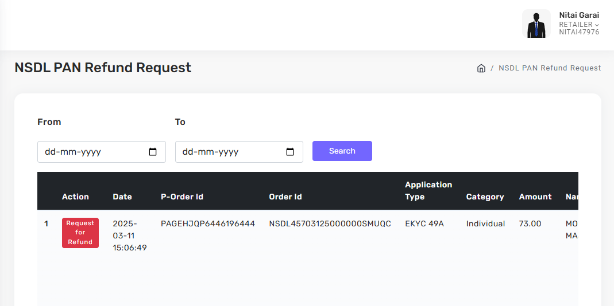Click the Nitai Garai username
This screenshot has height=306, width=614.
click(x=579, y=15)
